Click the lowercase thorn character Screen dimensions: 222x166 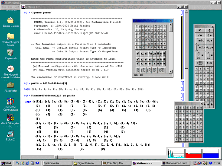click(x=201, y=119)
